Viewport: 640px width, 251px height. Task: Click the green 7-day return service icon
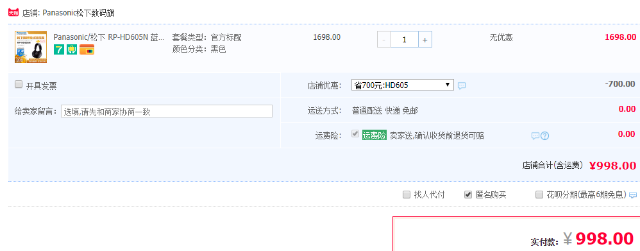(x=59, y=49)
